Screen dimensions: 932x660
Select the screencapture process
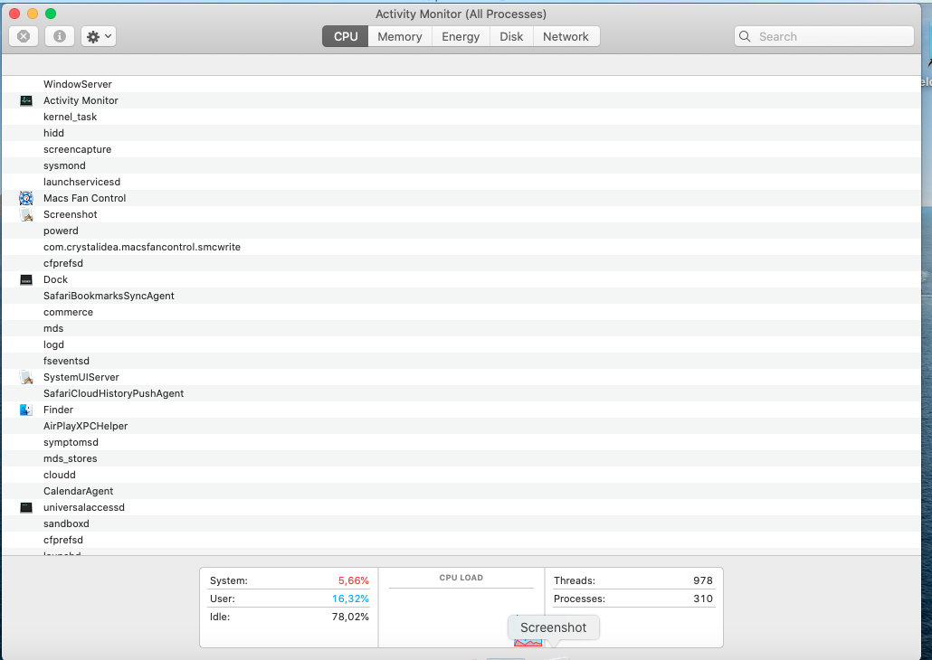(77, 150)
